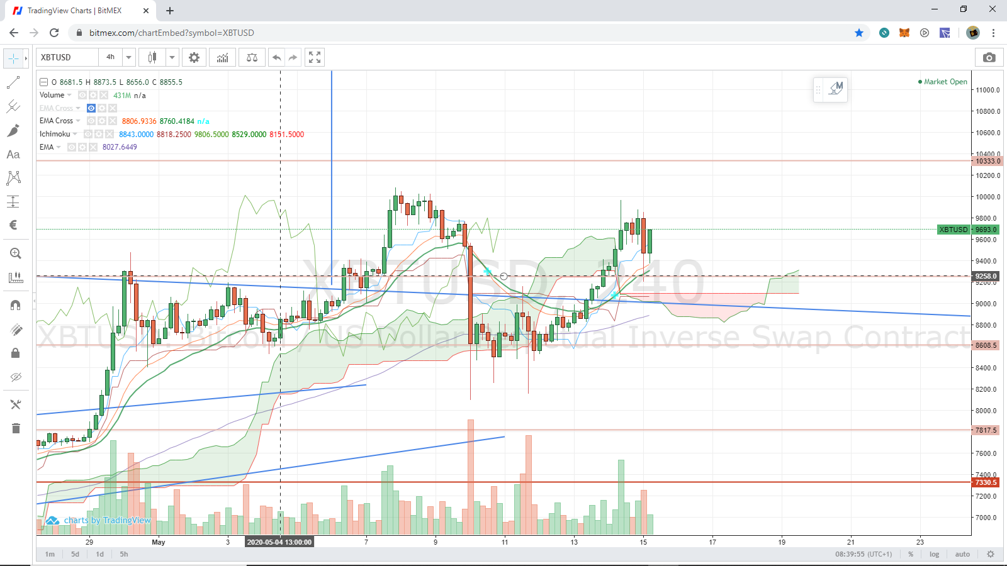Switch chart to fullscreen mode
Screen dimensions: 1007x566
(x=315, y=57)
